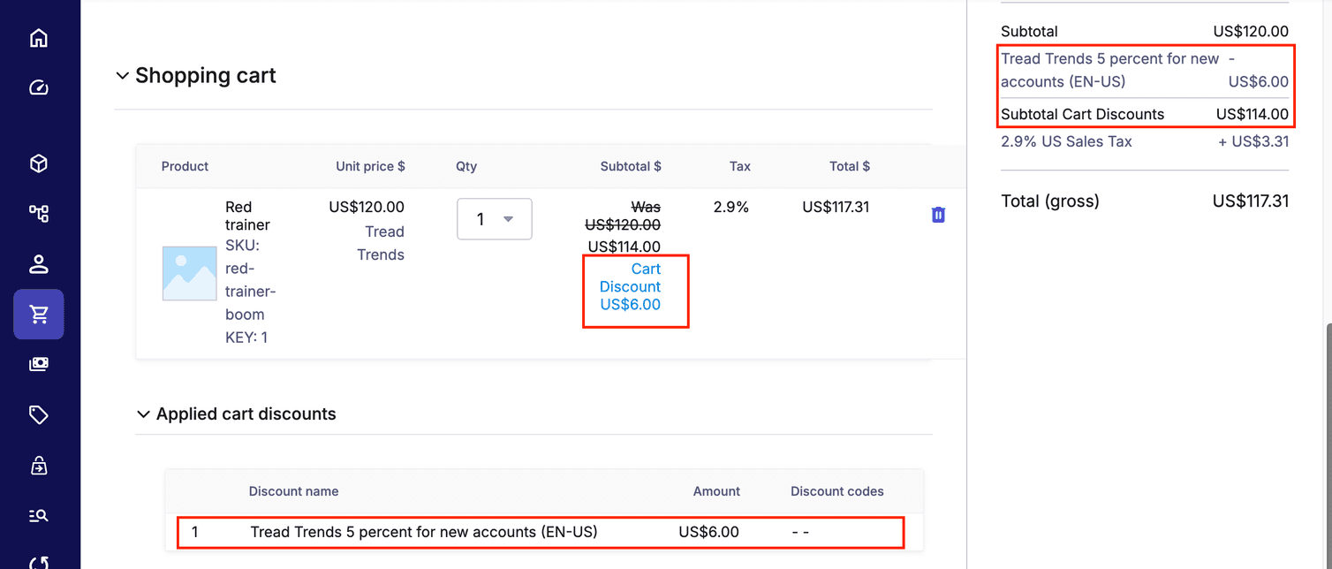The image size is (1332, 569).
Task: Open the subscriptions icon at the sidebar bottom
Action: (x=39, y=563)
